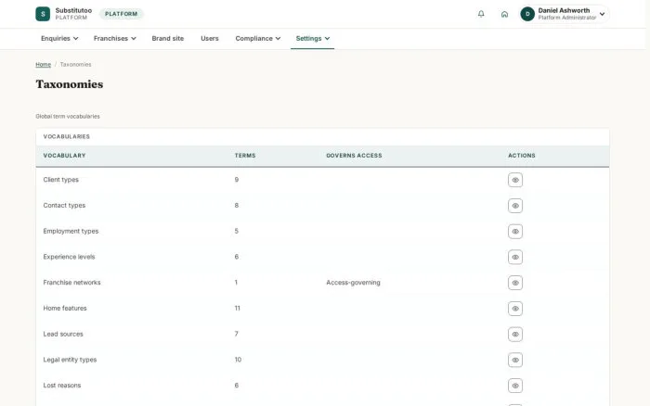Open the Brand site page
650x406 pixels.
(x=168, y=39)
